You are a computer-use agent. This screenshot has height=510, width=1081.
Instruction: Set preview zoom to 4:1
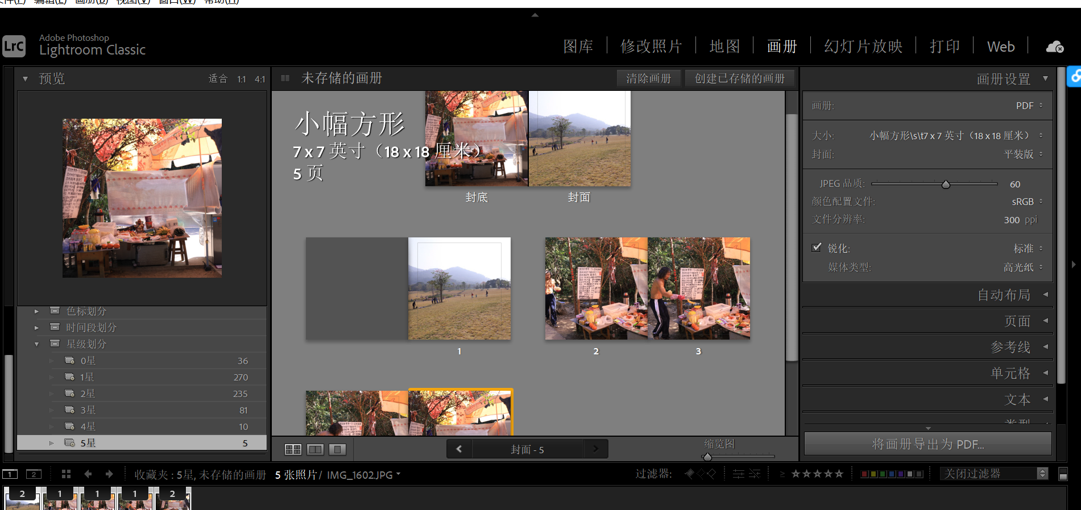click(260, 80)
